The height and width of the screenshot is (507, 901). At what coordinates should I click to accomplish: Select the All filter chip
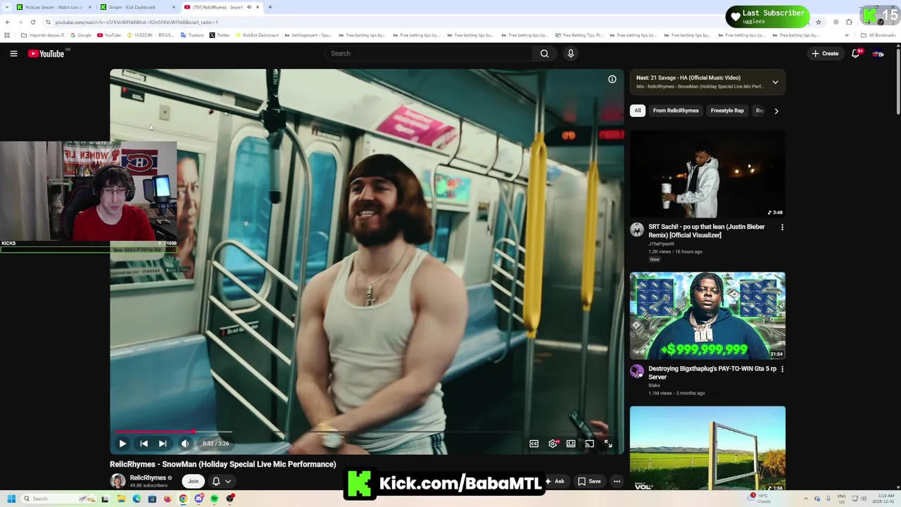click(x=638, y=111)
